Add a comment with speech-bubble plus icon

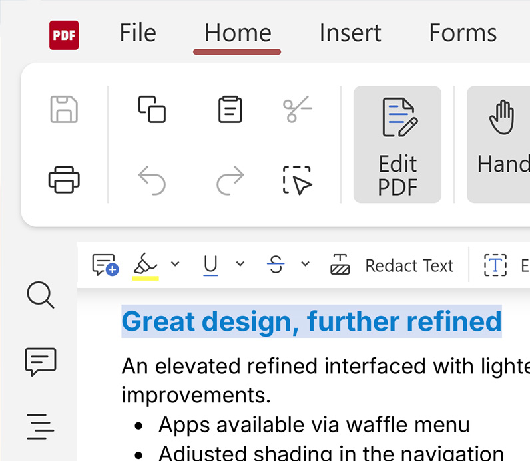[105, 265]
